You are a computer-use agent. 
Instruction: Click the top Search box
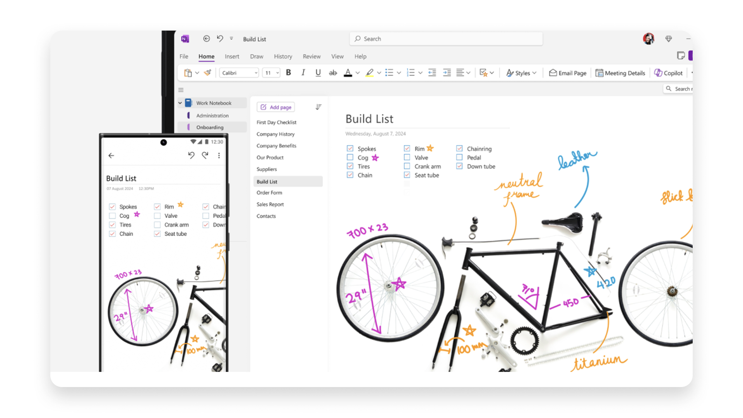tap(446, 39)
